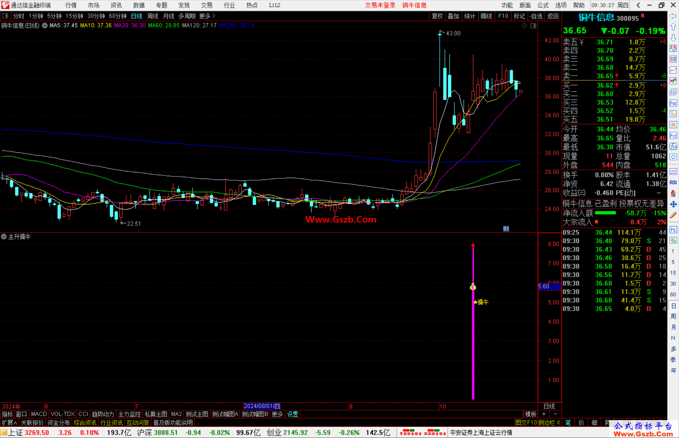
Task: Collapse the 侧边栏 sidebar toggle
Action: [549, 423]
